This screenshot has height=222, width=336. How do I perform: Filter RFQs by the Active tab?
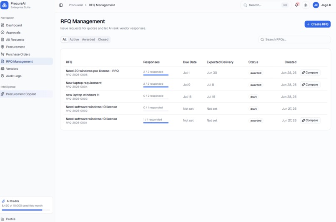coord(74,40)
